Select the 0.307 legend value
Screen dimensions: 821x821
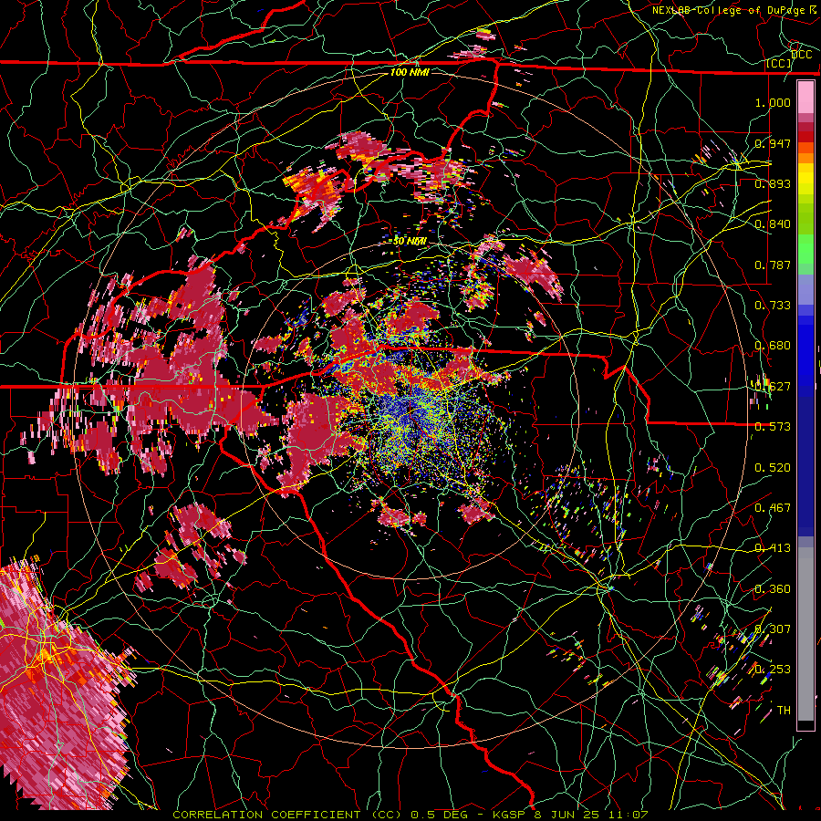773,629
